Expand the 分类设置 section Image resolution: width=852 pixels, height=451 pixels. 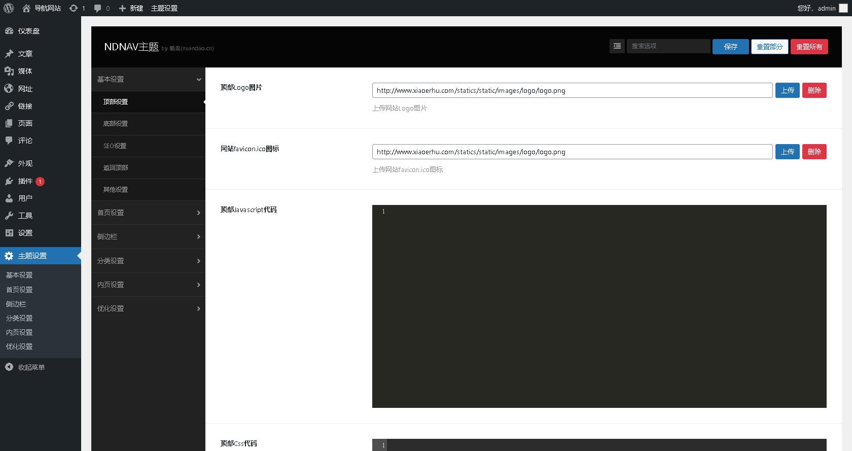[x=148, y=261]
